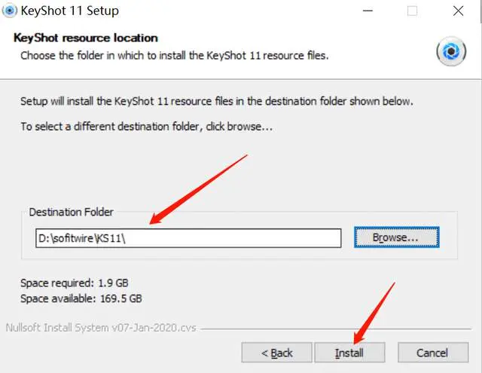The height and width of the screenshot is (373, 482).
Task: Click the red arrow pointing to folder path
Action: [x=198, y=189]
